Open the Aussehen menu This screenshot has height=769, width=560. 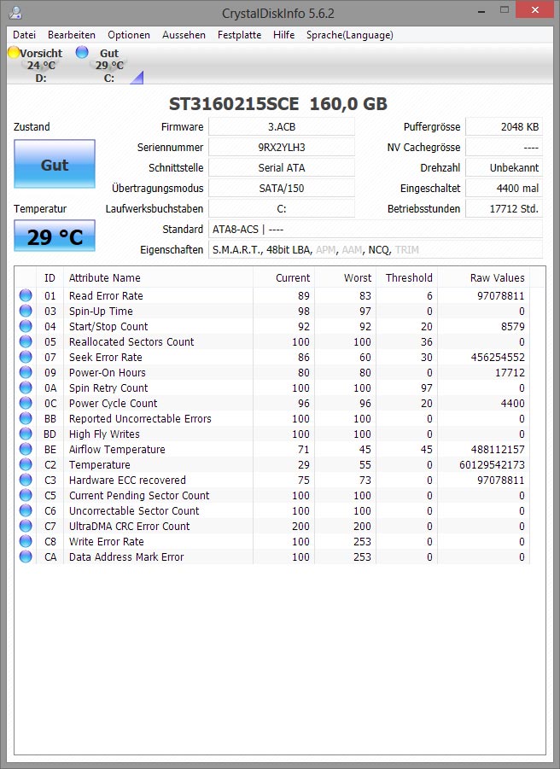[184, 35]
